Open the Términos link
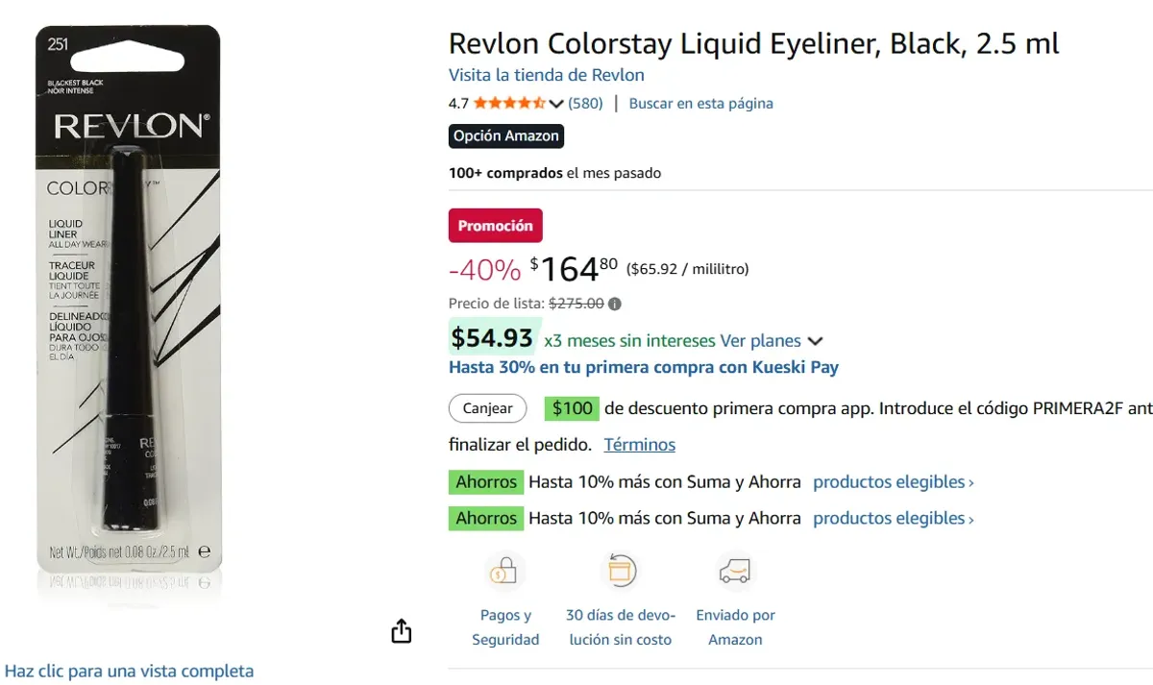This screenshot has height=685, width=1153. tap(639, 444)
